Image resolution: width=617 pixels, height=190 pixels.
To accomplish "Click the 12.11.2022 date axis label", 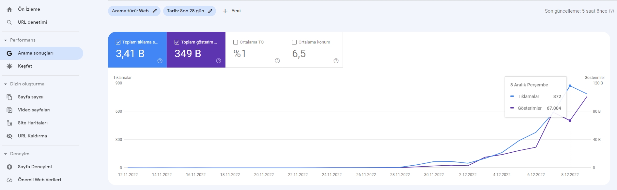I will coord(128,175).
